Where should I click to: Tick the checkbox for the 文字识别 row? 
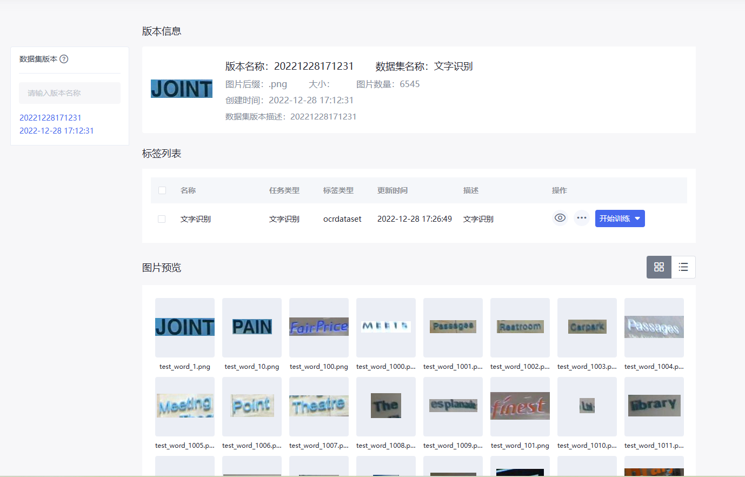162,219
